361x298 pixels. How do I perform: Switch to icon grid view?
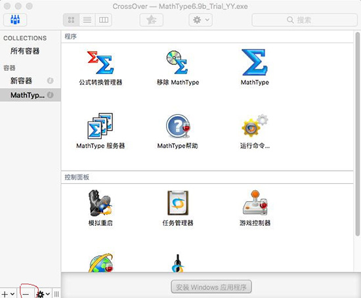[x=71, y=20]
